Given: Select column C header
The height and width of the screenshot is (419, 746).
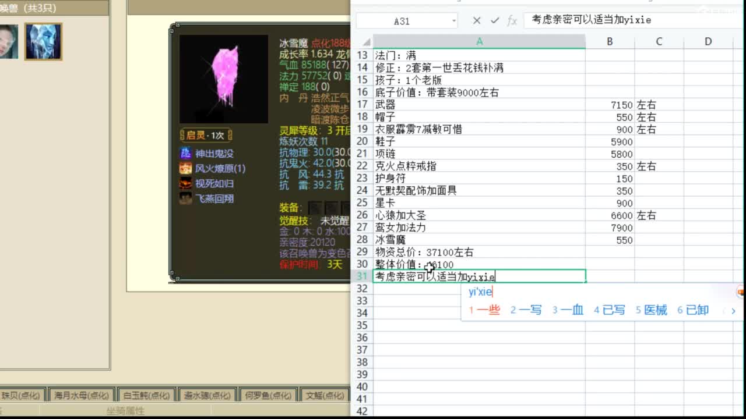Looking at the screenshot, I should coord(659,41).
